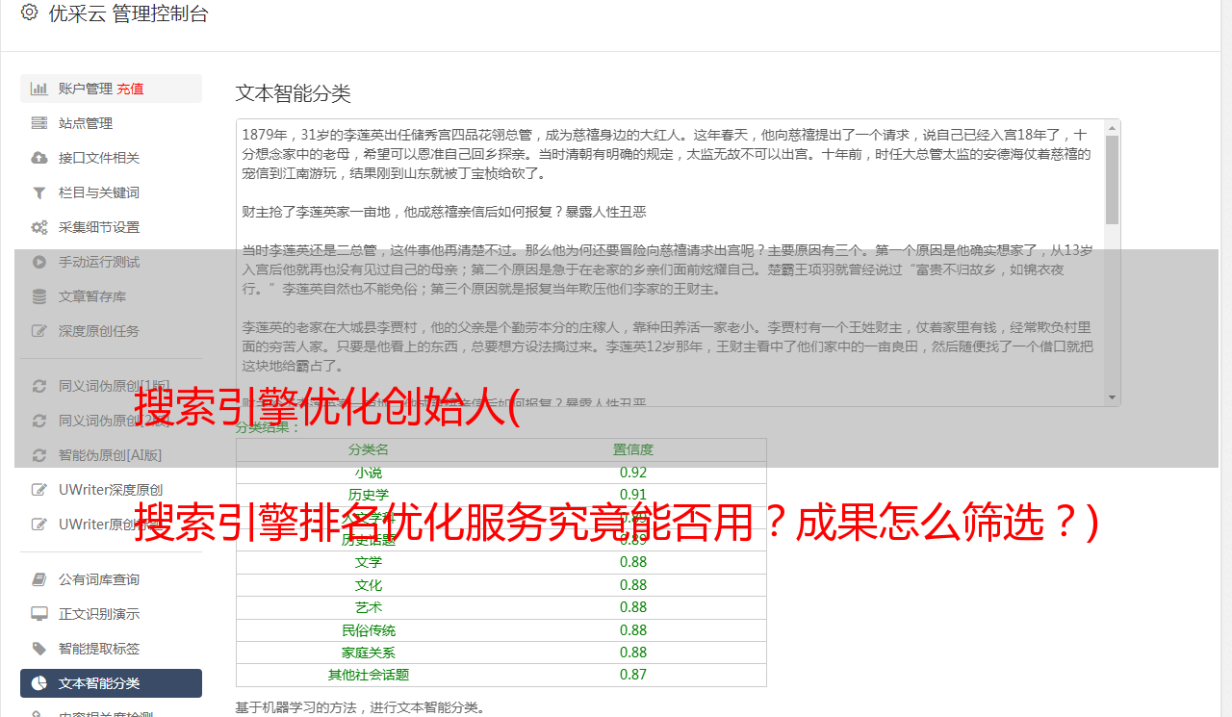Click the 其他社会话题 category cell
This screenshot has width=1232, height=717.
[x=369, y=675]
